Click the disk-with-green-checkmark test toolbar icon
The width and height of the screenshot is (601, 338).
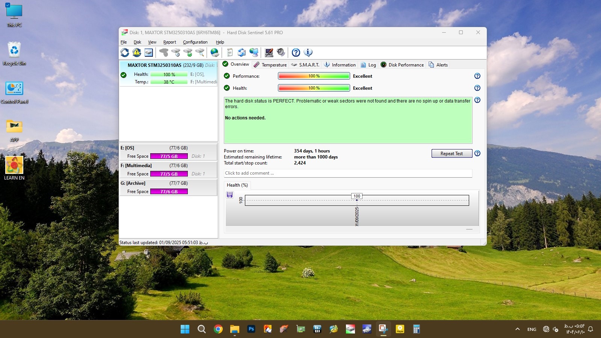tap(188, 53)
